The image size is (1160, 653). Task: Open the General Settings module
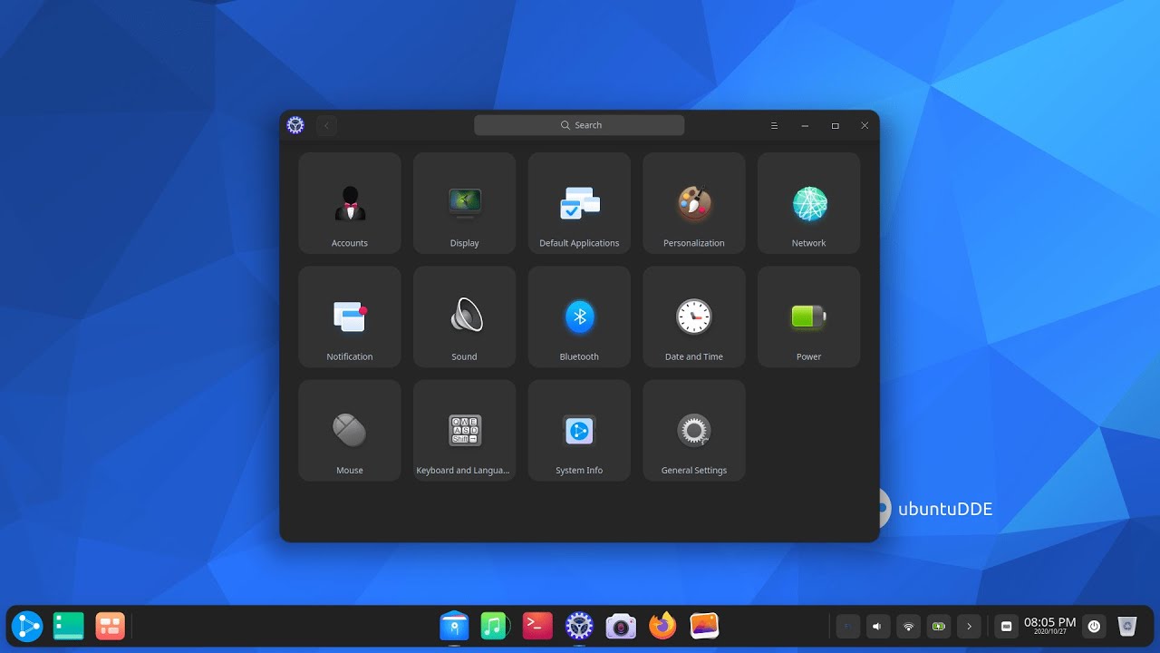(694, 430)
